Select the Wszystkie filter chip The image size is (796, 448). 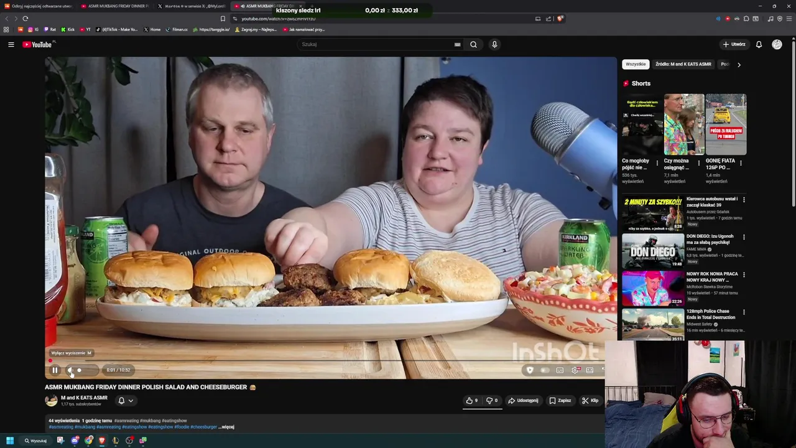click(636, 64)
